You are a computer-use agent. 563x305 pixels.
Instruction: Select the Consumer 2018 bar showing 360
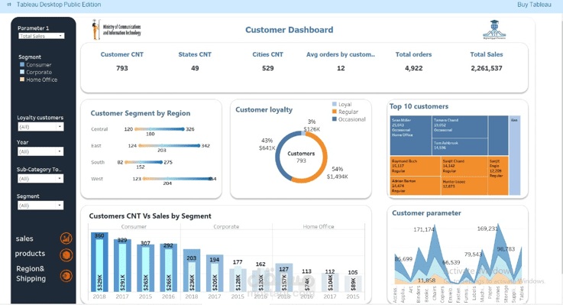click(99, 262)
